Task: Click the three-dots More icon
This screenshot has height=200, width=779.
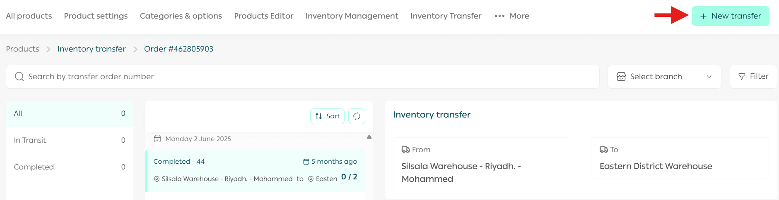Action: [x=499, y=16]
